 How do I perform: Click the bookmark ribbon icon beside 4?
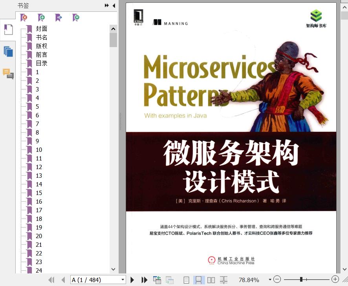[x=29, y=98]
